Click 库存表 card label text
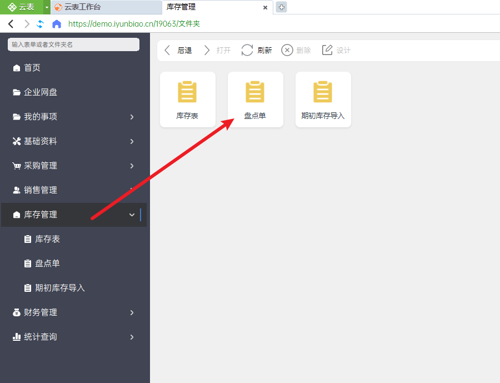The width and height of the screenshot is (500, 383). tap(187, 116)
